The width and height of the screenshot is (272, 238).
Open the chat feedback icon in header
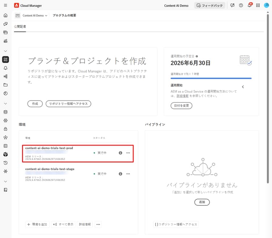[232, 5]
